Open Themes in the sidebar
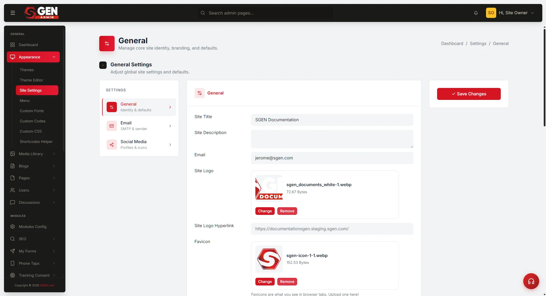The image size is (546, 296). pyautogui.click(x=27, y=70)
